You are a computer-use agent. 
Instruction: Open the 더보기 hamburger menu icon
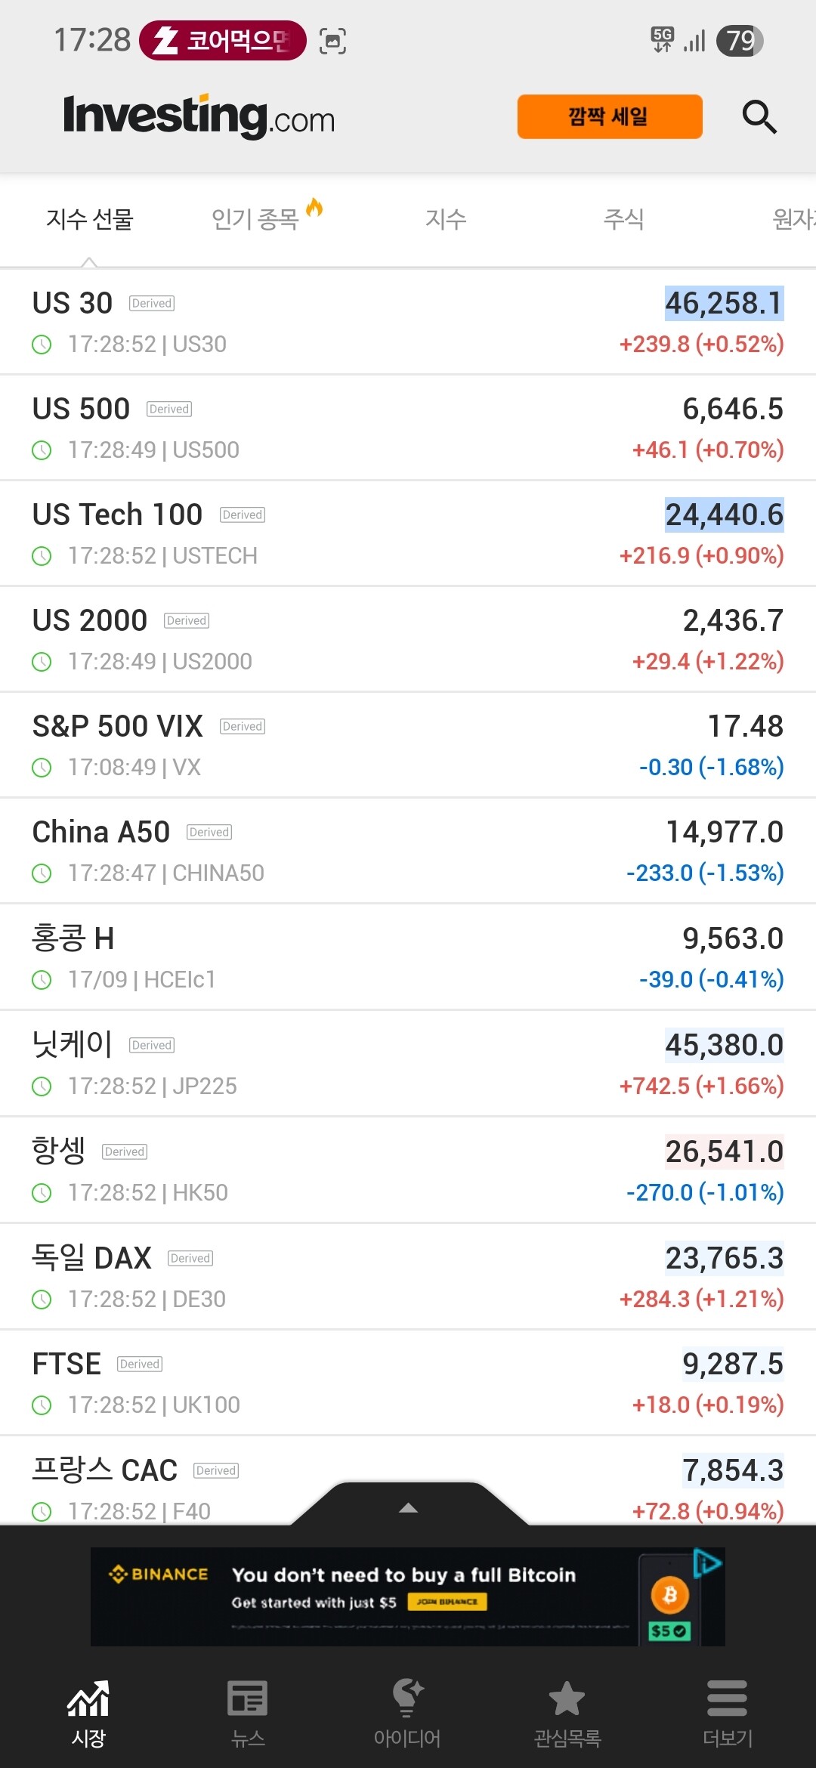[727, 1699]
